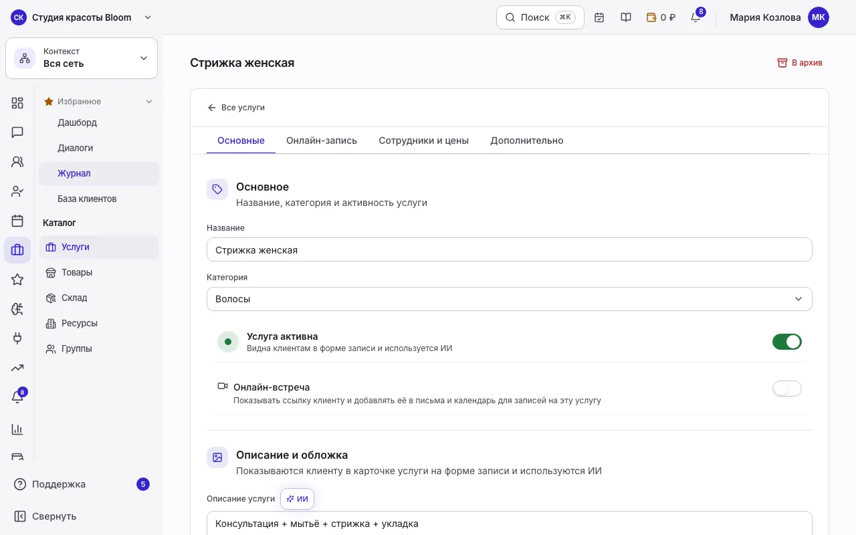Open the "Сотрудники и цены" tab

424,140
